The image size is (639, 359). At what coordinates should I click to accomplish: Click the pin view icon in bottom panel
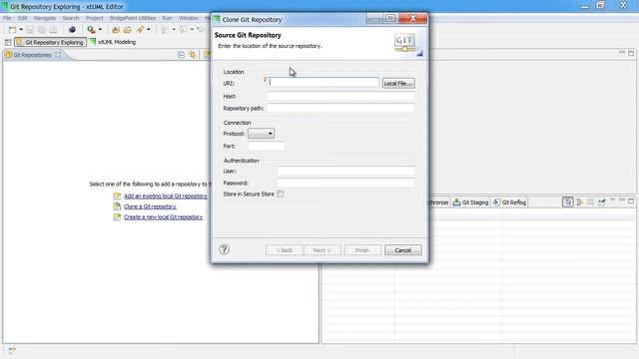[602, 201]
